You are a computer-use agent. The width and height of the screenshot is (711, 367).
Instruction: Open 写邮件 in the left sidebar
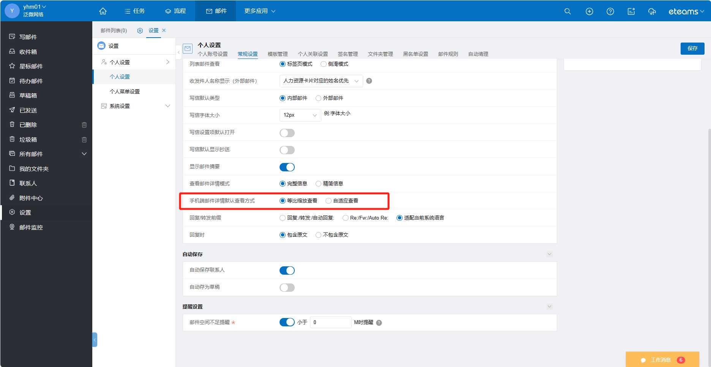[x=28, y=37]
